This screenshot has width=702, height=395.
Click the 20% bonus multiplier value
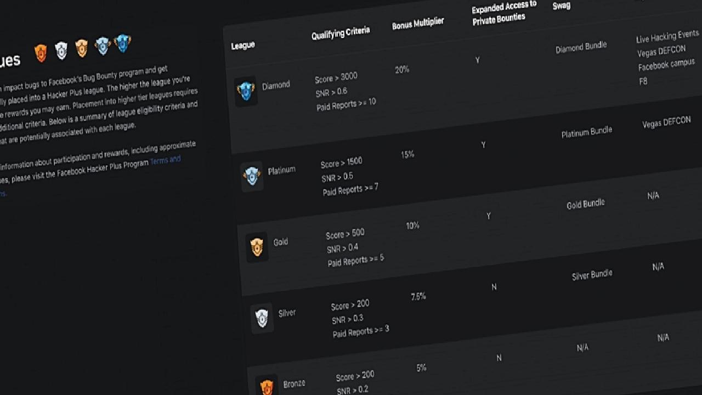click(402, 70)
